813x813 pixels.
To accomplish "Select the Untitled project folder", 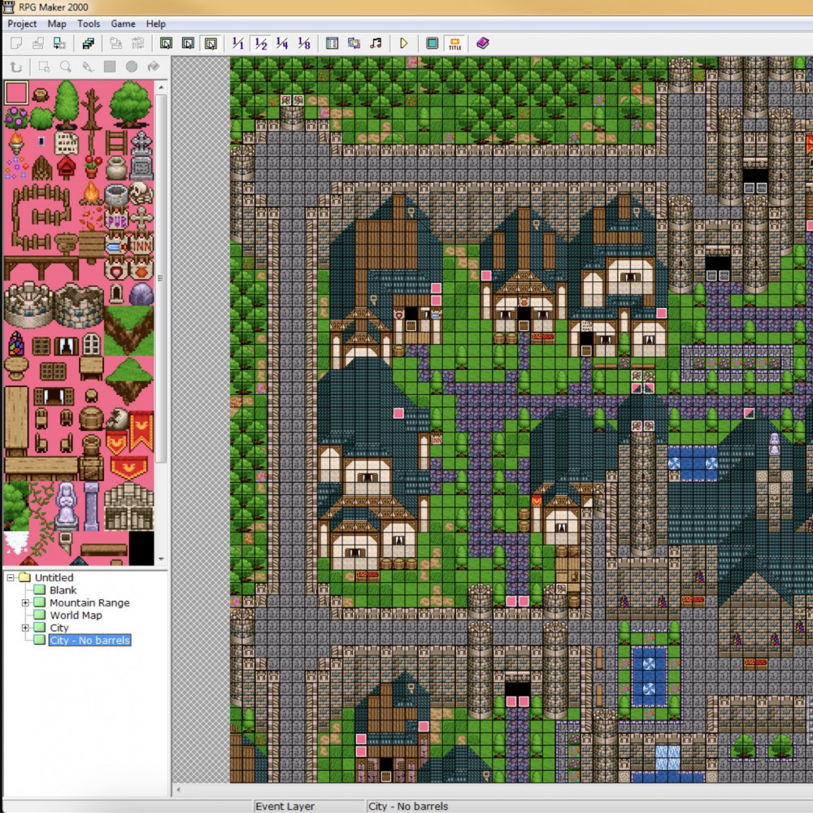I will (x=54, y=577).
